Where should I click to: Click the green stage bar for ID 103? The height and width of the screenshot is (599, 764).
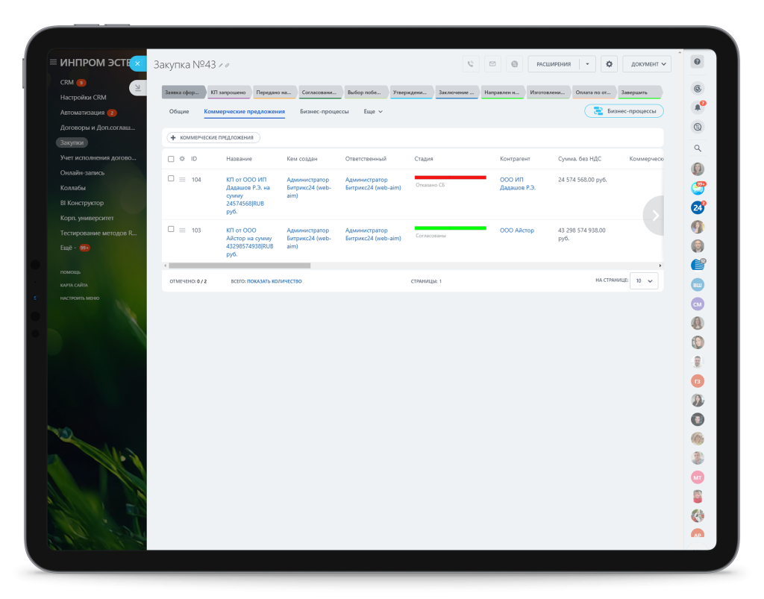coord(450,228)
